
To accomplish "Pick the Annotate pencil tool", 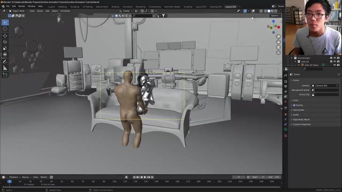I will pos(5,62).
